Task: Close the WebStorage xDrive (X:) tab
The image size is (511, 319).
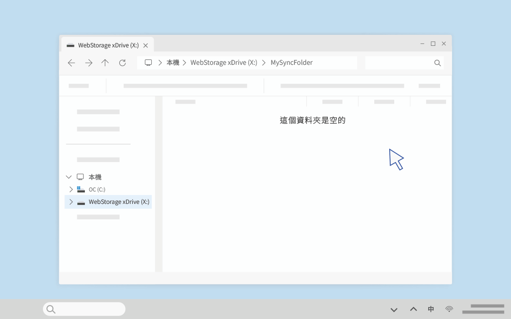Action: [x=146, y=45]
